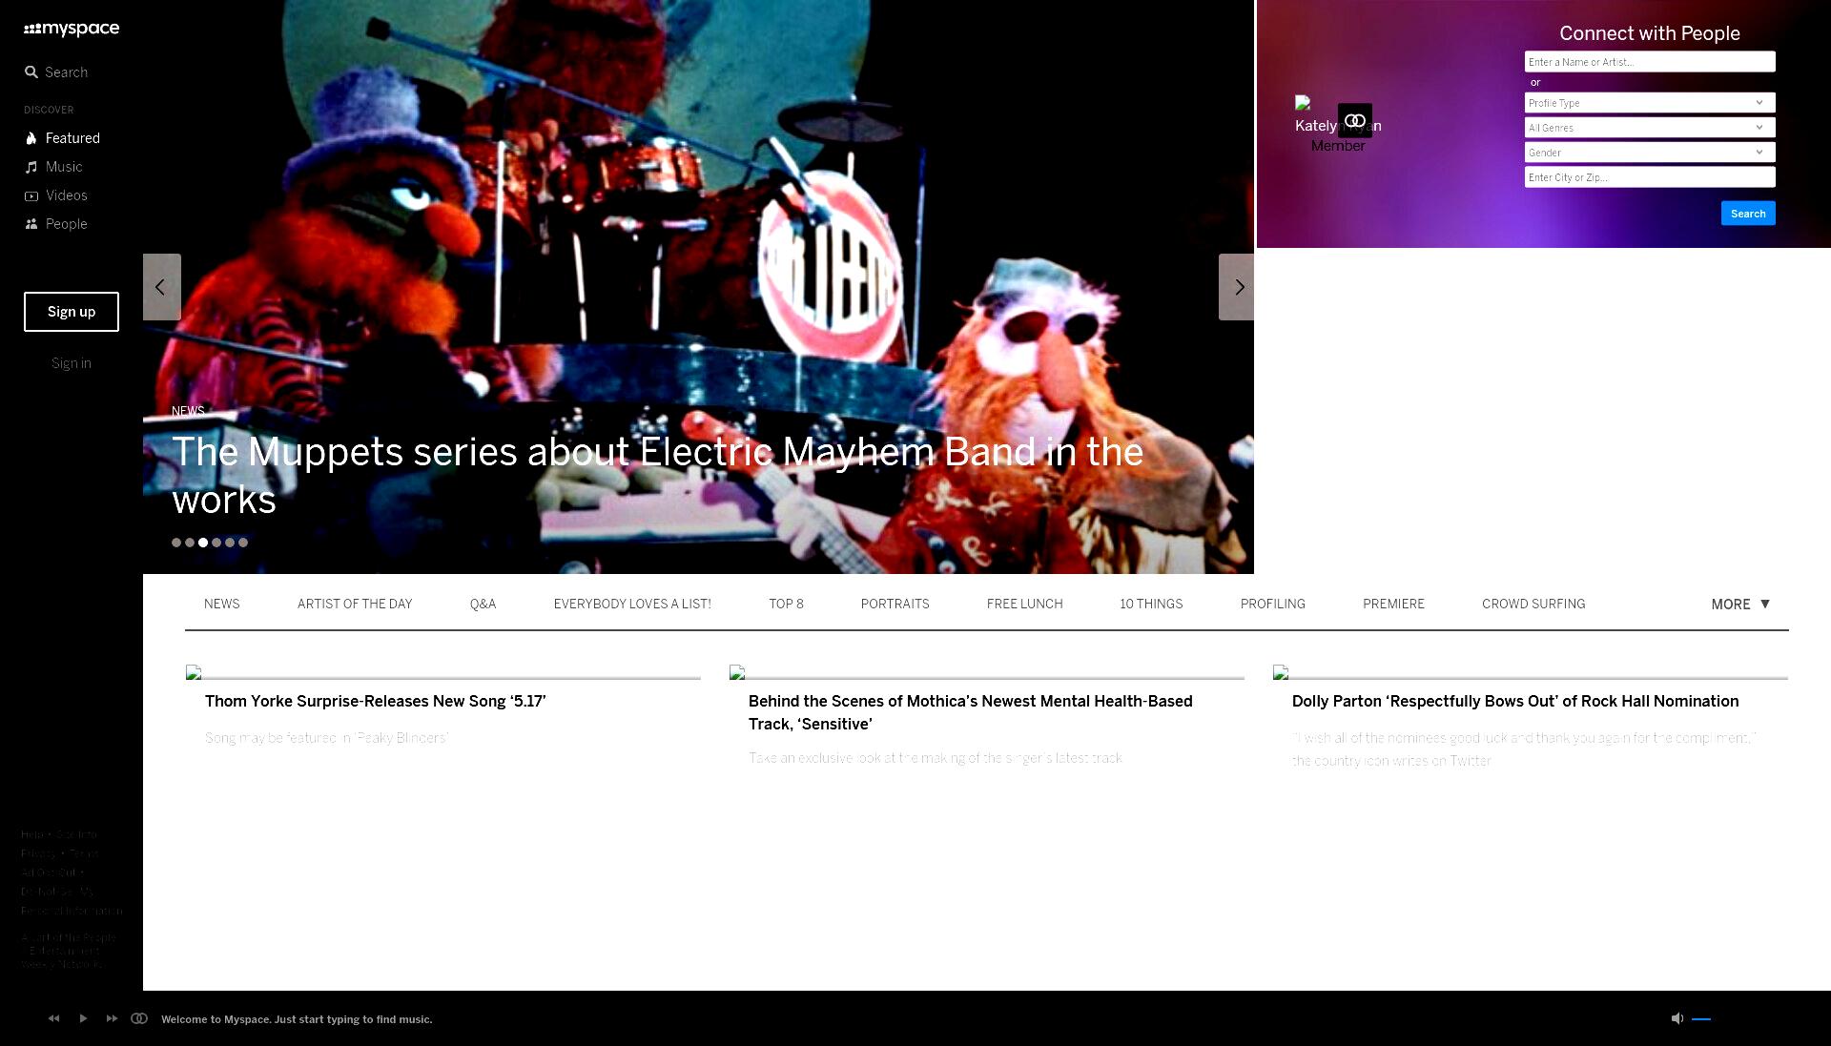Show the previous carousel slide
Image resolution: width=1831 pixels, height=1046 pixels.
pos(162,287)
